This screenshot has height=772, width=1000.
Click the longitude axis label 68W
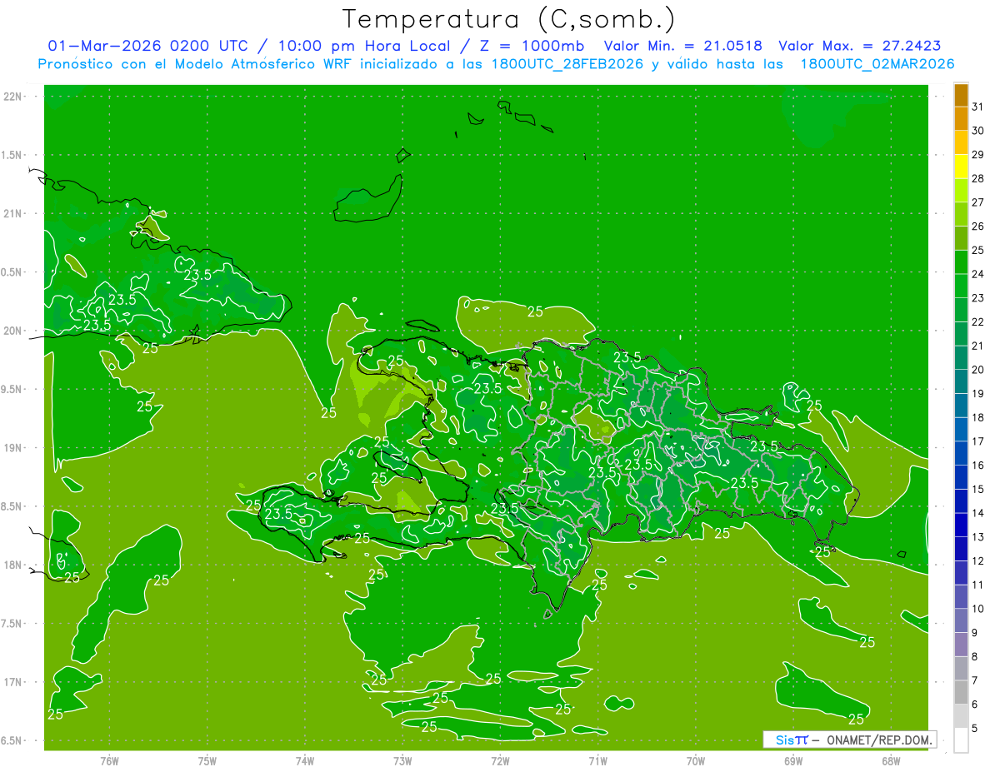[891, 761]
